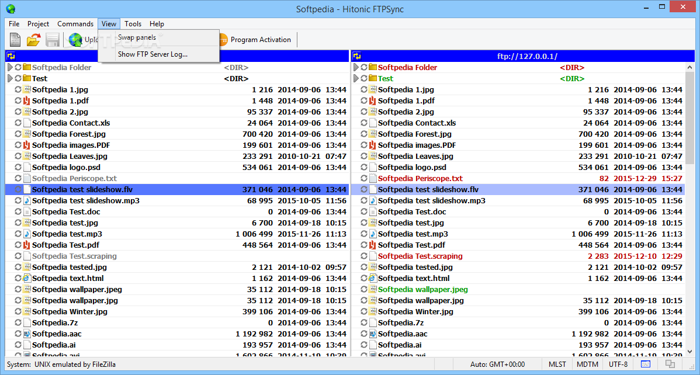Select right Softpedia Test.scraping in red
Screen dimensions: 700x375
[420, 256]
